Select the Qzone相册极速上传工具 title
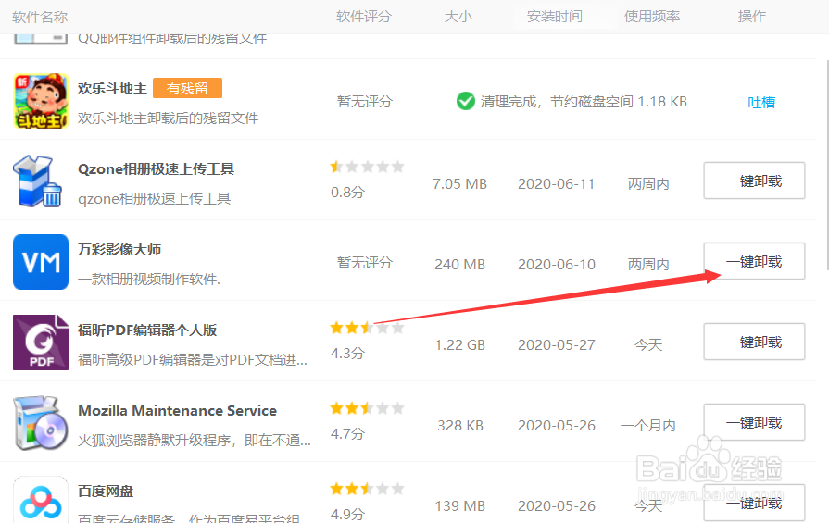829x523 pixels. [x=156, y=169]
